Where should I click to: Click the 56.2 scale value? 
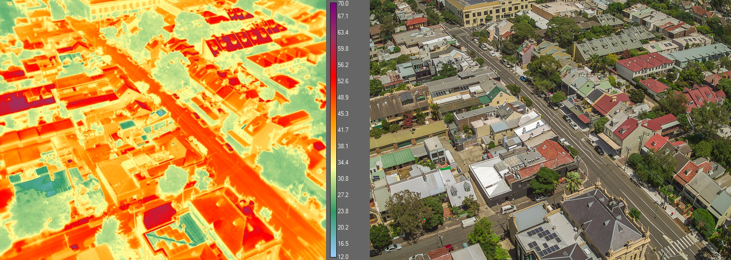(x=343, y=65)
